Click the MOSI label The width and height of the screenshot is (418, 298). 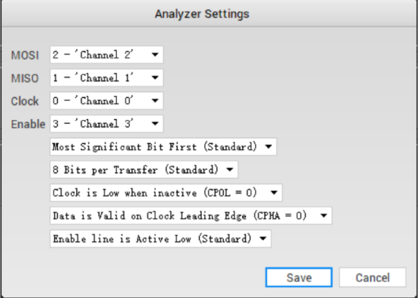pos(25,55)
